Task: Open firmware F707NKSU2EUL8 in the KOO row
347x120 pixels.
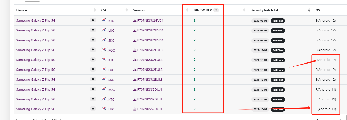Action: pos(148,50)
